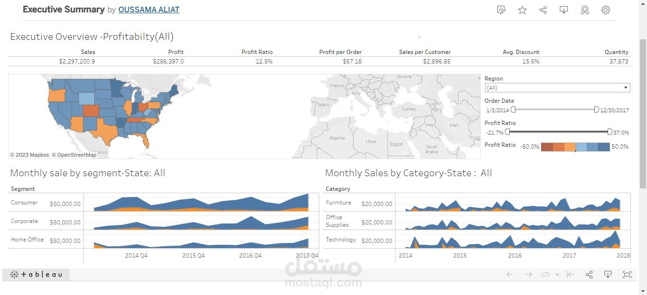Select the Corporate segment label

coord(24,221)
